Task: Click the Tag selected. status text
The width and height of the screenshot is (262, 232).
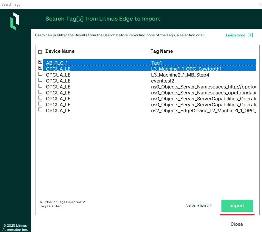Action: [51, 206]
